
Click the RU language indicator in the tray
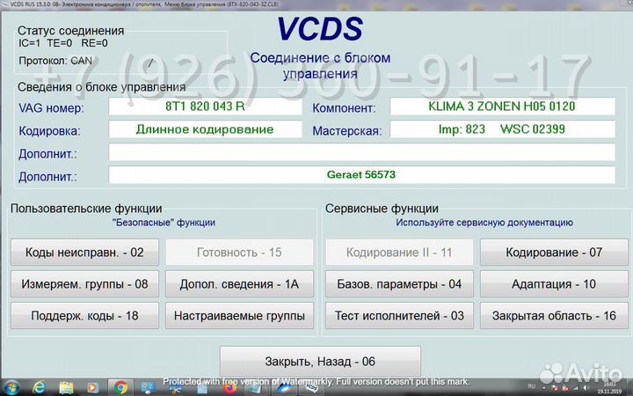(532, 386)
